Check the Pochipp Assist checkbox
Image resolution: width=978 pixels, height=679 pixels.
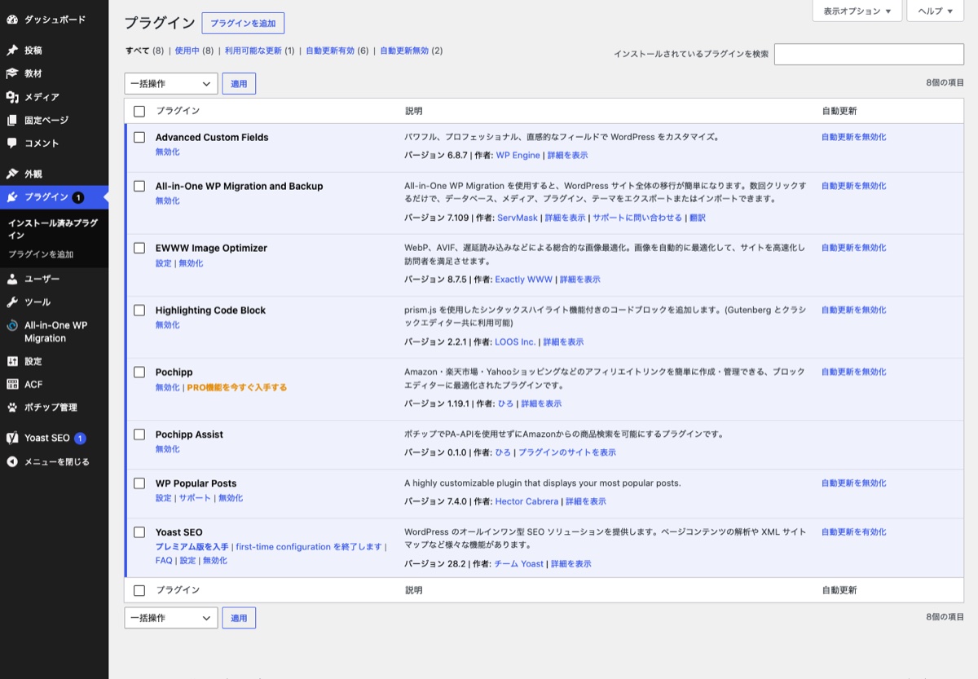point(139,434)
